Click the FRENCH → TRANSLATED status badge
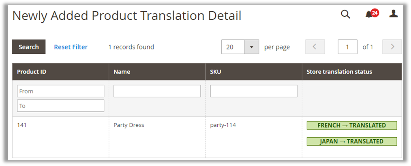This screenshot has width=411, height=166. 351,126
